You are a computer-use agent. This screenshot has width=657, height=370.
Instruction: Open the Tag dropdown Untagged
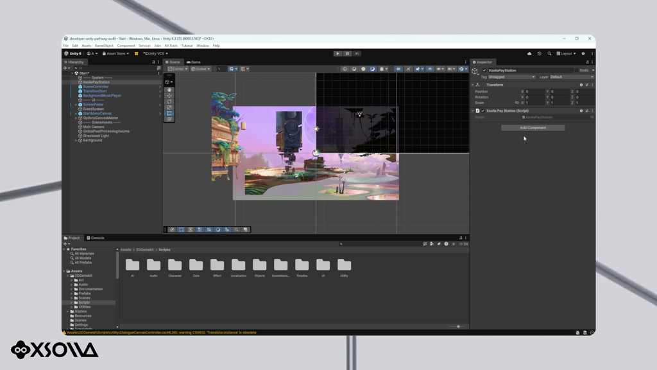tap(511, 77)
